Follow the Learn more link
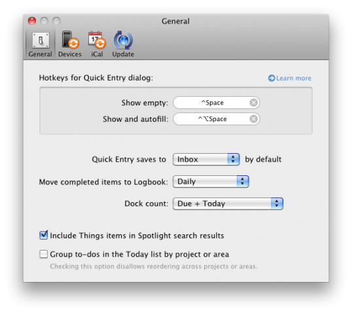 click(294, 78)
